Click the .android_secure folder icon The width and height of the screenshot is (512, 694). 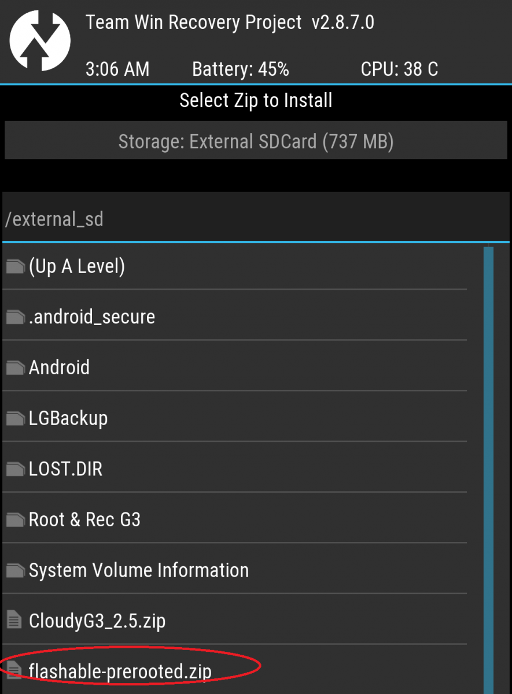tap(15, 317)
